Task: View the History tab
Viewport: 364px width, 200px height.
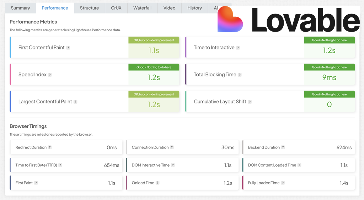Action: 194,8
